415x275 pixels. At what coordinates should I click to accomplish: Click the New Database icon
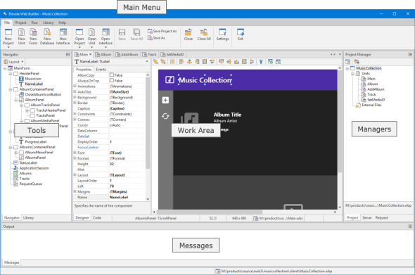[x=47, y=32]
